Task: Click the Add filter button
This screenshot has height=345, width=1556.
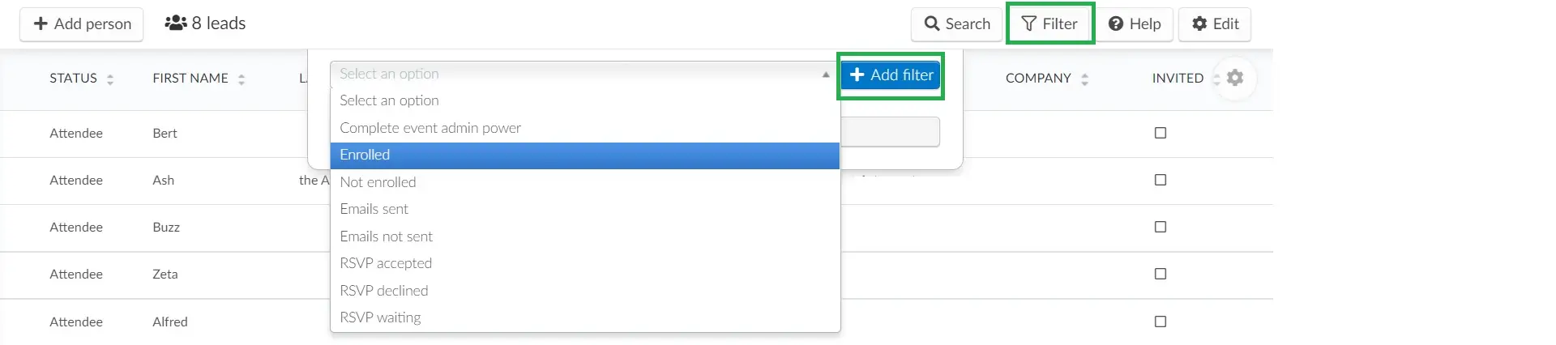Action: [891, 75]
